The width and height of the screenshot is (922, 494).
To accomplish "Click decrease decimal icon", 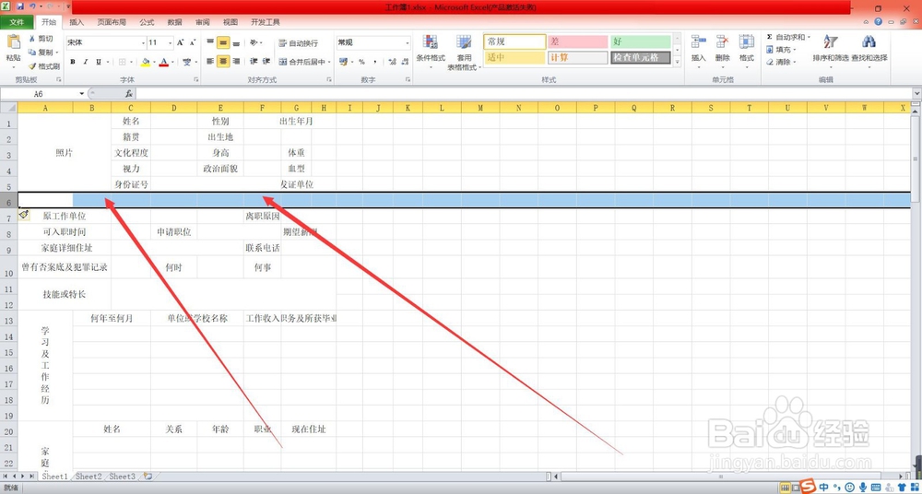I will tap(404, 62).
